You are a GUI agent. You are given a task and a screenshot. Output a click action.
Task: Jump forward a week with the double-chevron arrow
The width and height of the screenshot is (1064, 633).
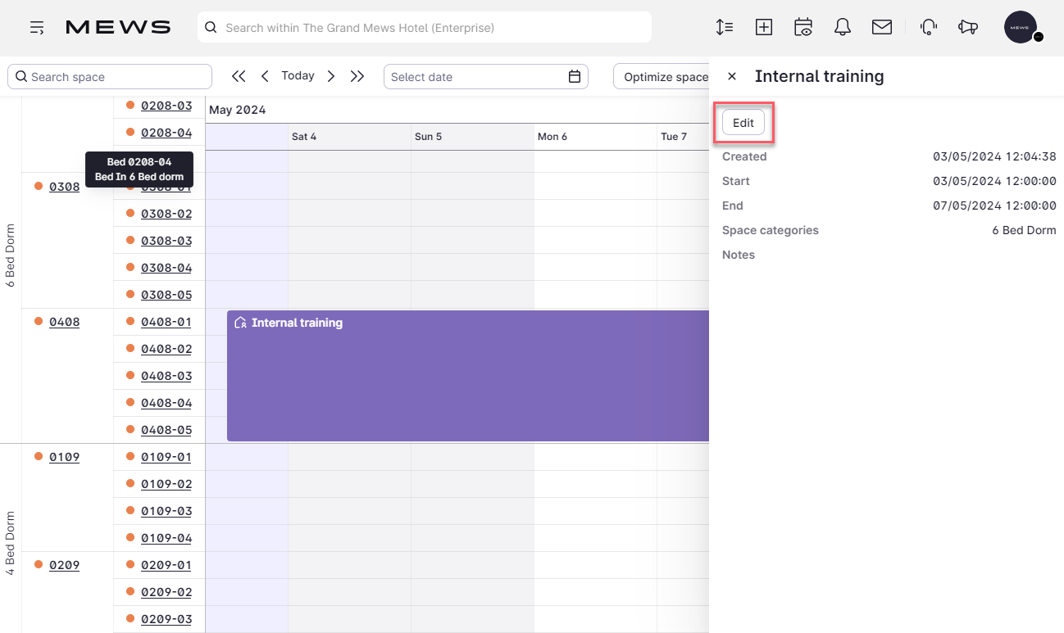[357, 75]
